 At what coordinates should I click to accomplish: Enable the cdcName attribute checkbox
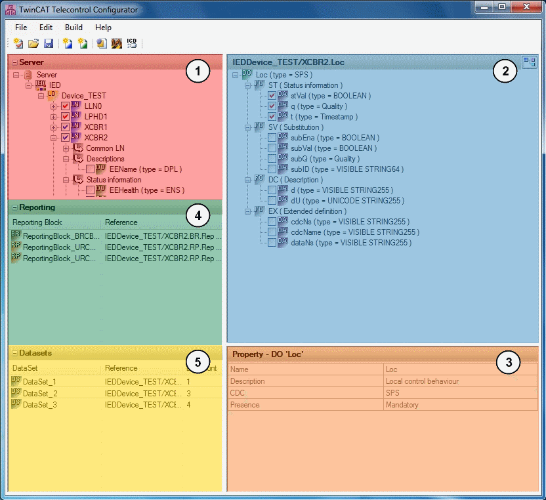[x=272, y=232]
